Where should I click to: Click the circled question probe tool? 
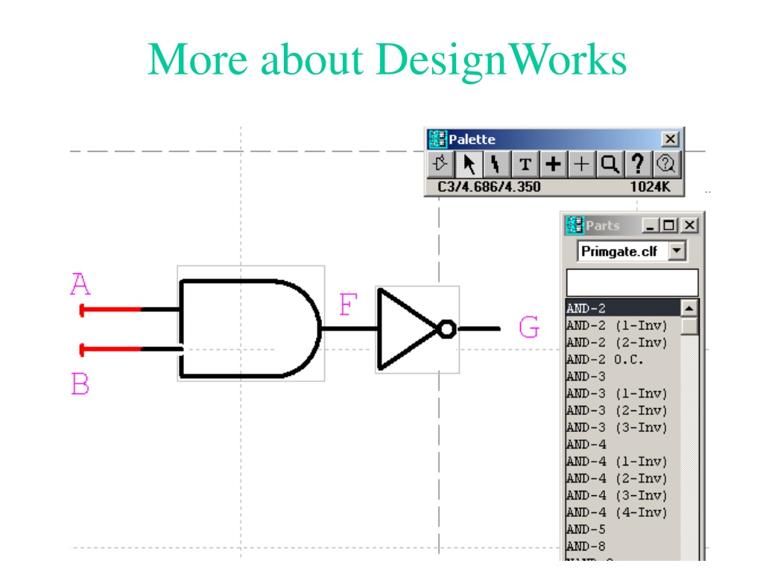[665, 164]
